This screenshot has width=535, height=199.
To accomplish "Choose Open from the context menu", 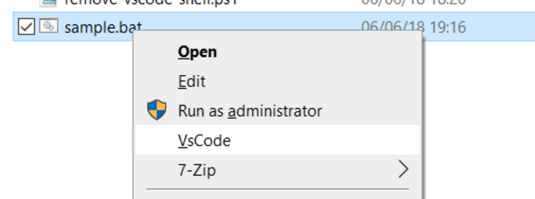I will coord(197,52).
